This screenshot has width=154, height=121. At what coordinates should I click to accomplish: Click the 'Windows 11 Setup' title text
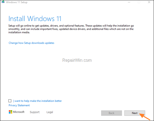point(17,2)
